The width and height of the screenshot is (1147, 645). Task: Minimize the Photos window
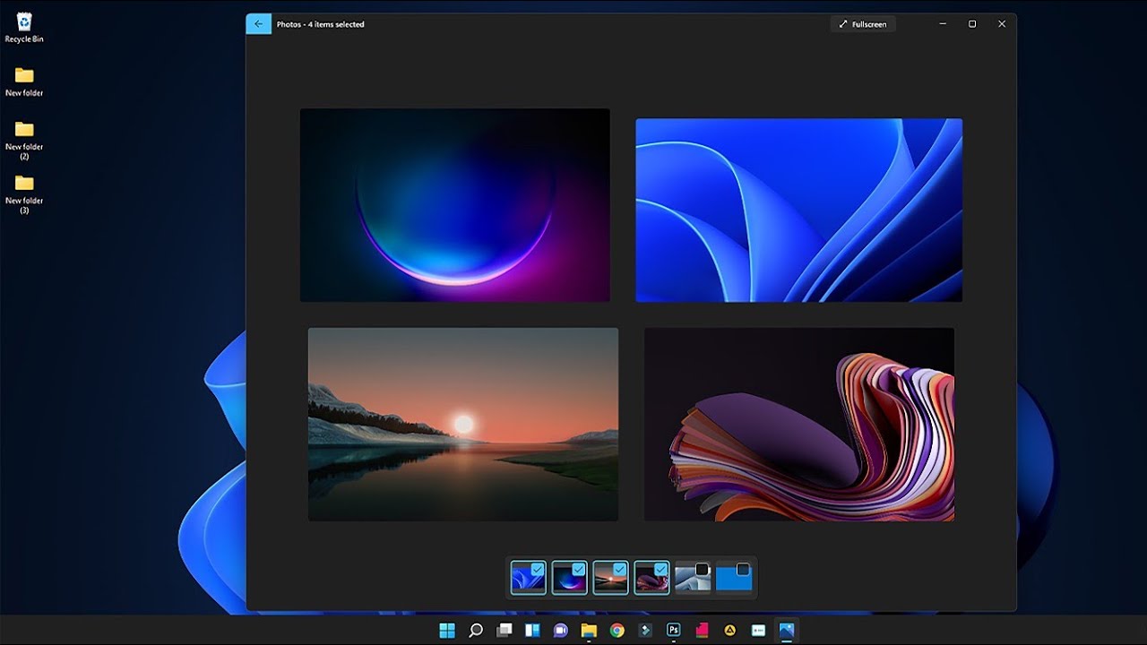pyautogui.click(x=943, y=24)
